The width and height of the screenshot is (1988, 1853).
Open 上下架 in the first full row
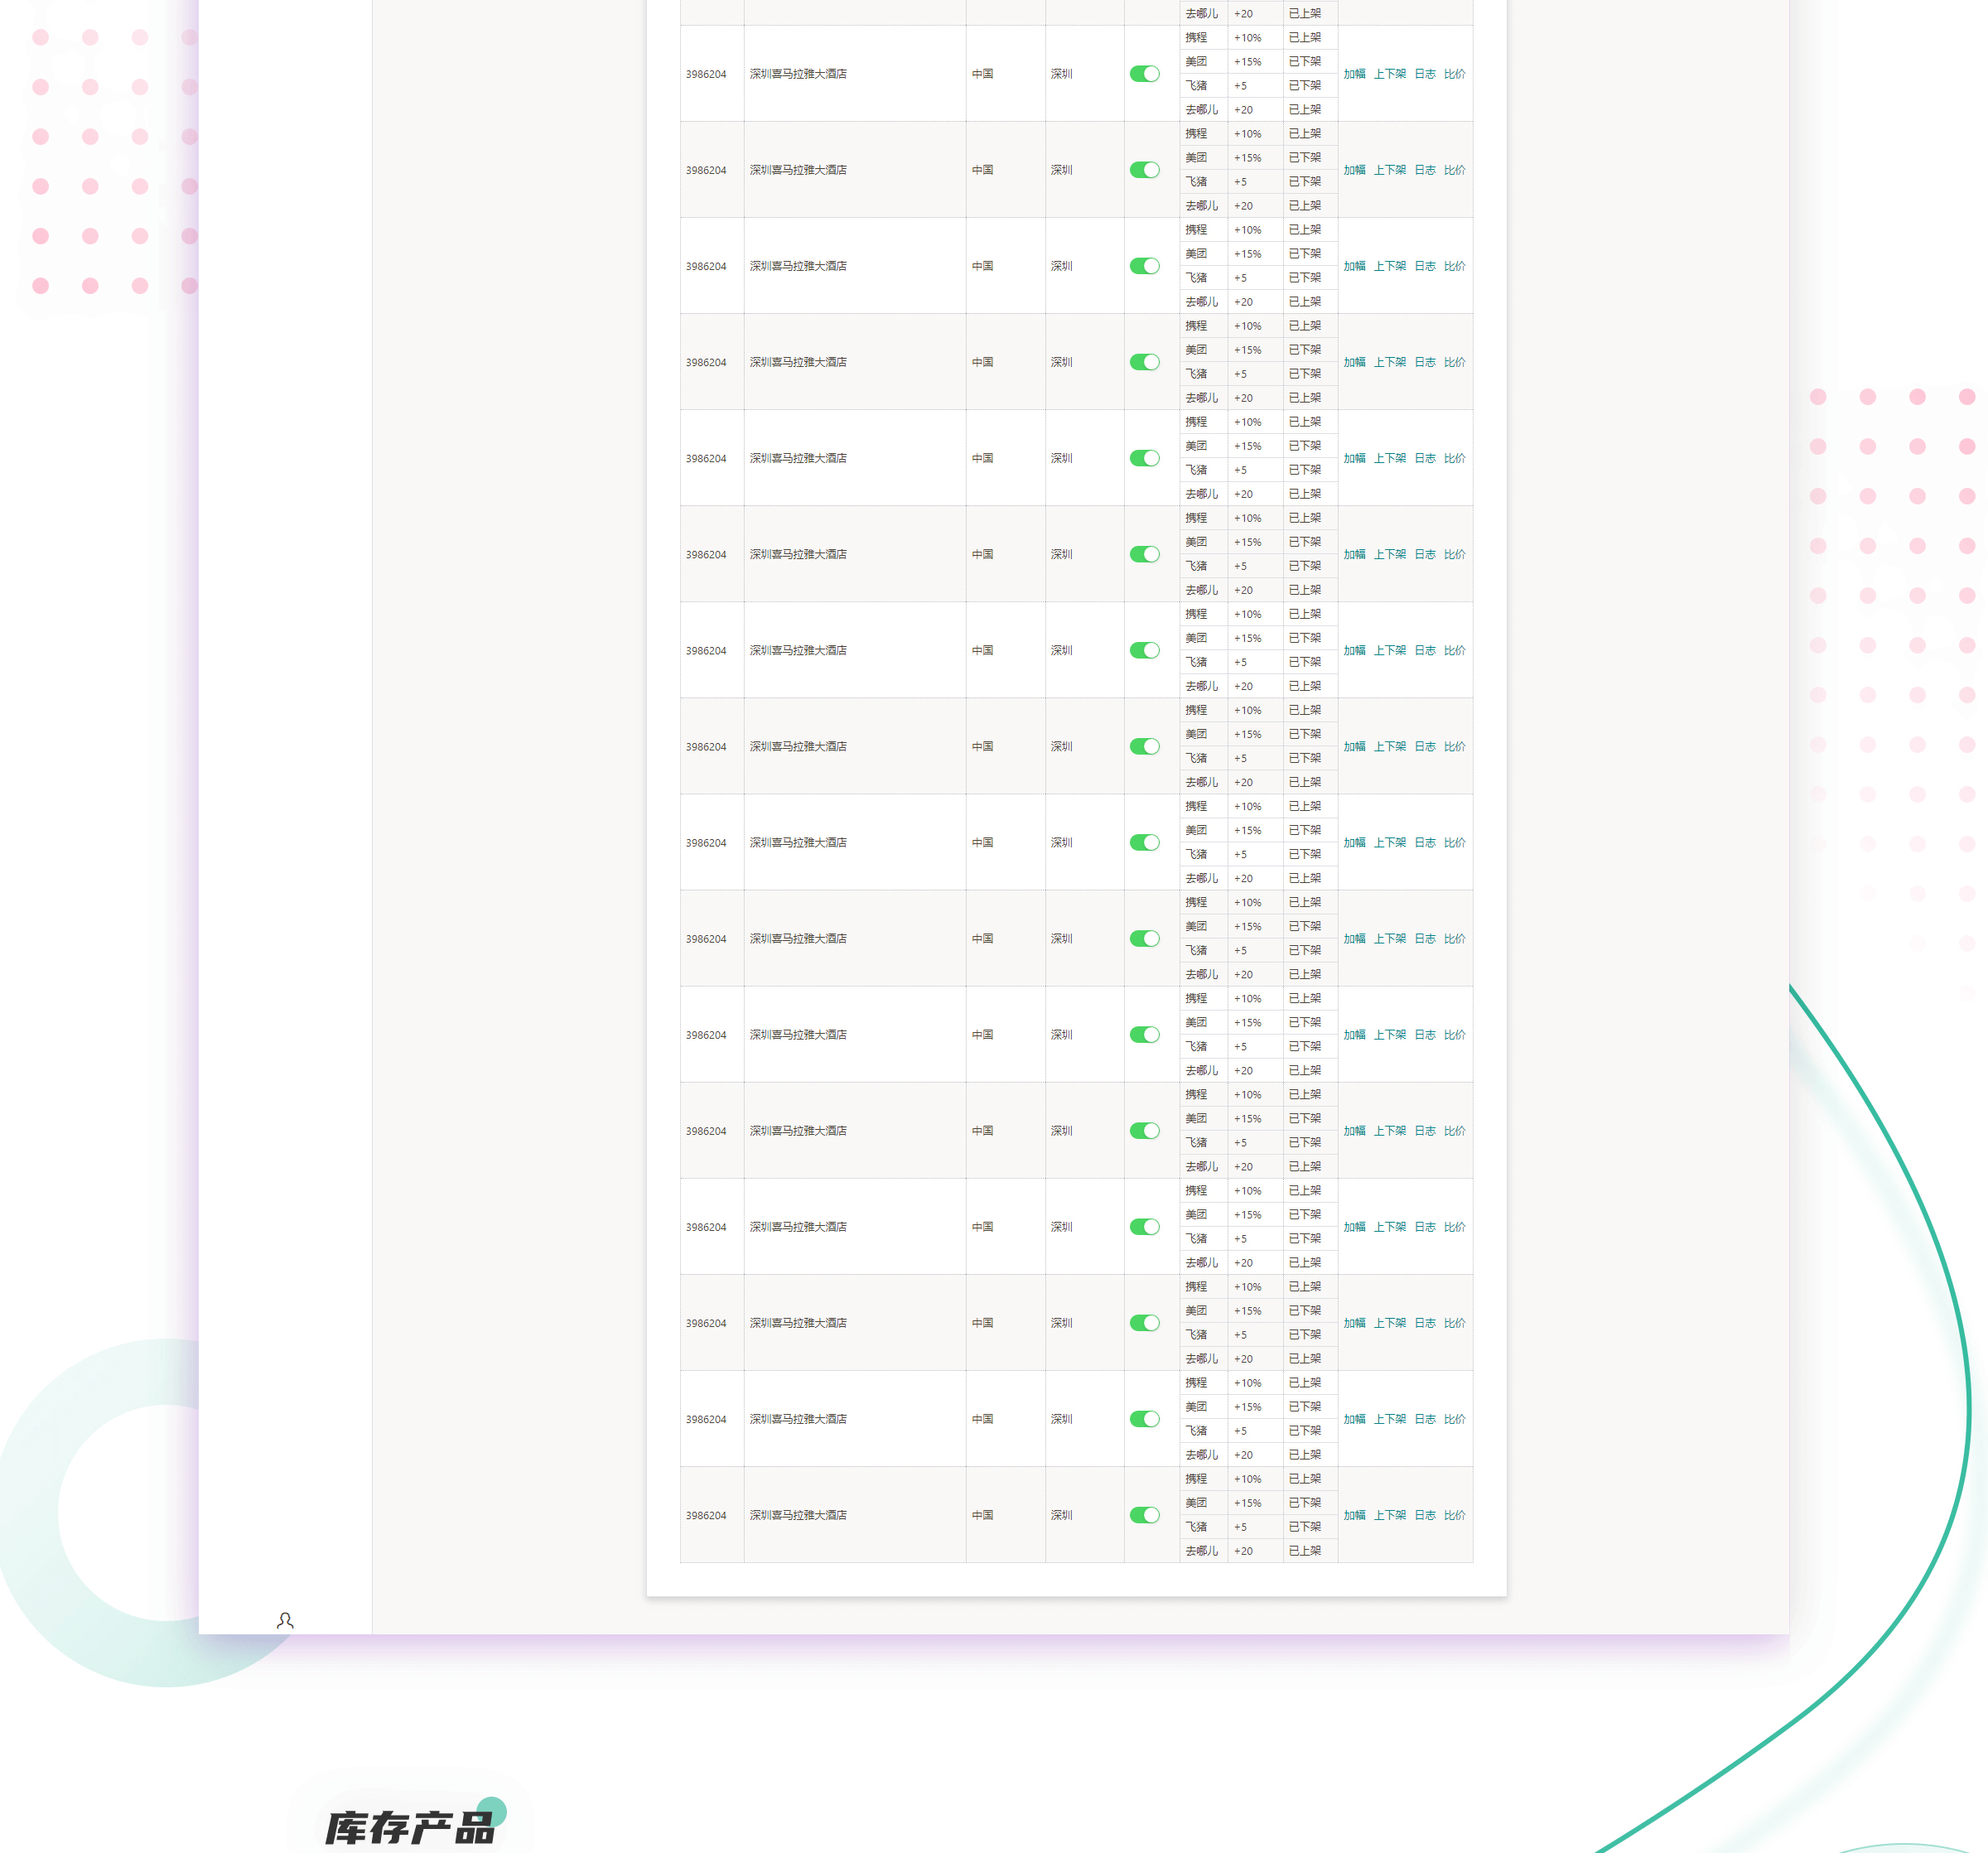1389,74
